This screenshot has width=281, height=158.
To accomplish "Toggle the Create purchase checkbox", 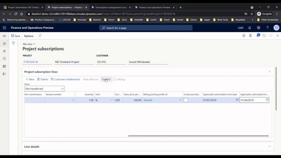I will coord(186,100).
